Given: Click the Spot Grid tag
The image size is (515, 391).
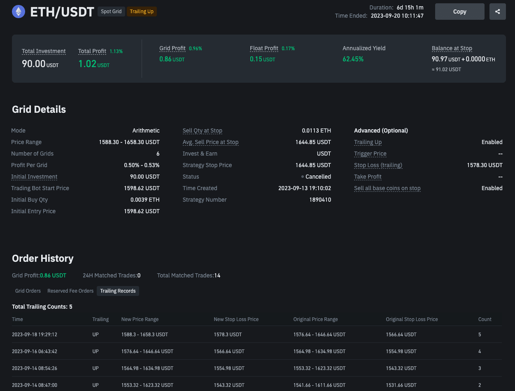Looking at the screenshot, I should 111,12.
